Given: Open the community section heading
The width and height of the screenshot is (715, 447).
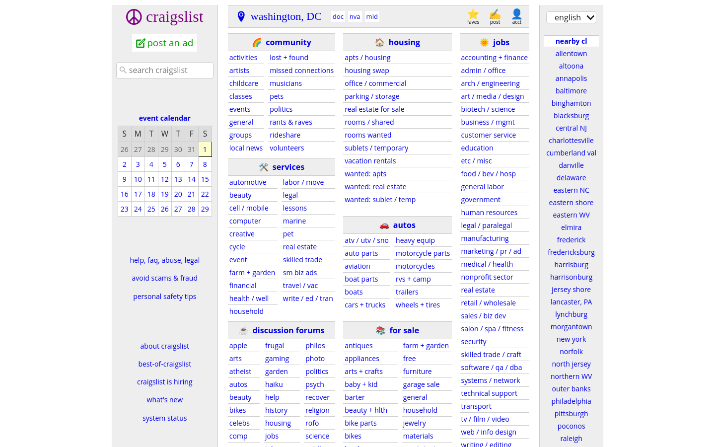Looking at the screenshot, I should pos(288,43).
